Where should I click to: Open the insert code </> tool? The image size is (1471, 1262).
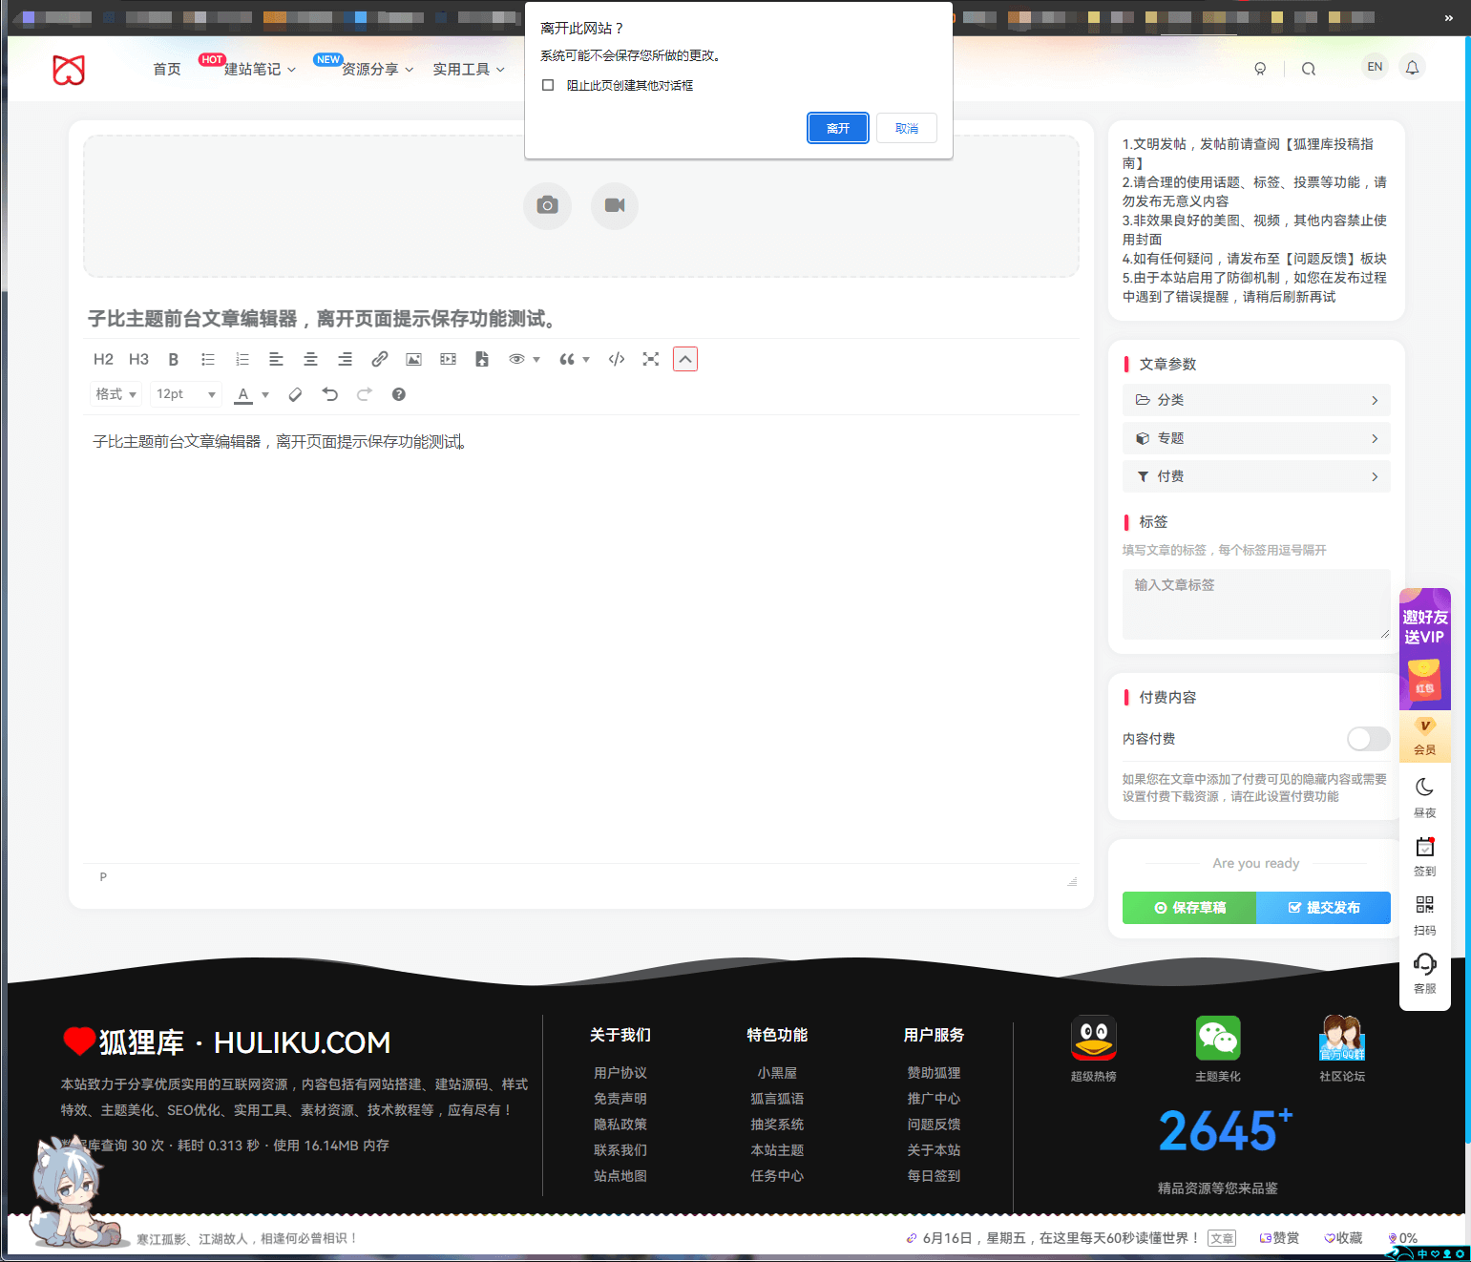click(x=616, y=359)
